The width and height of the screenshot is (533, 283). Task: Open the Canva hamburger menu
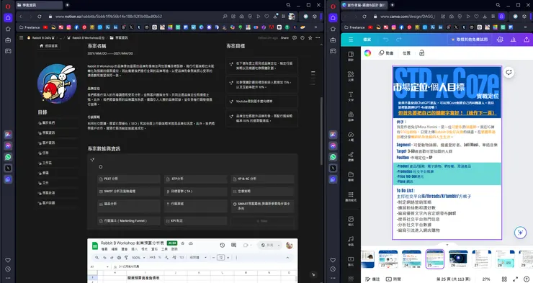[351, 40]
